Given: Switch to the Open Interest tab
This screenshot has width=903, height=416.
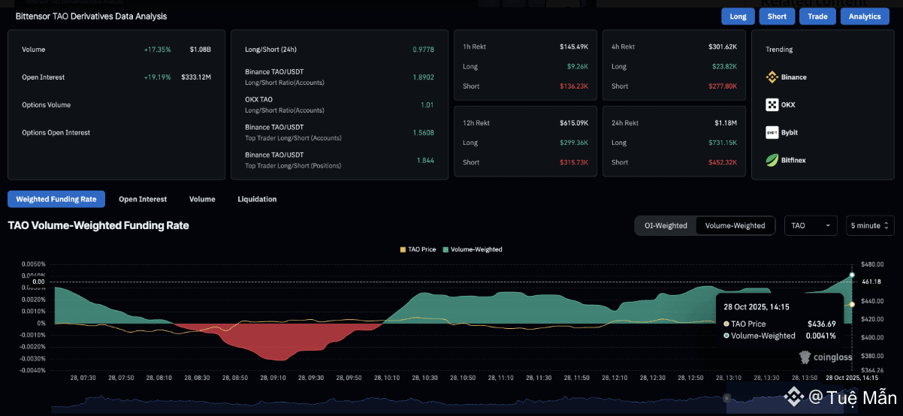Looking at the screenshot, I should [x=143, y=199].
